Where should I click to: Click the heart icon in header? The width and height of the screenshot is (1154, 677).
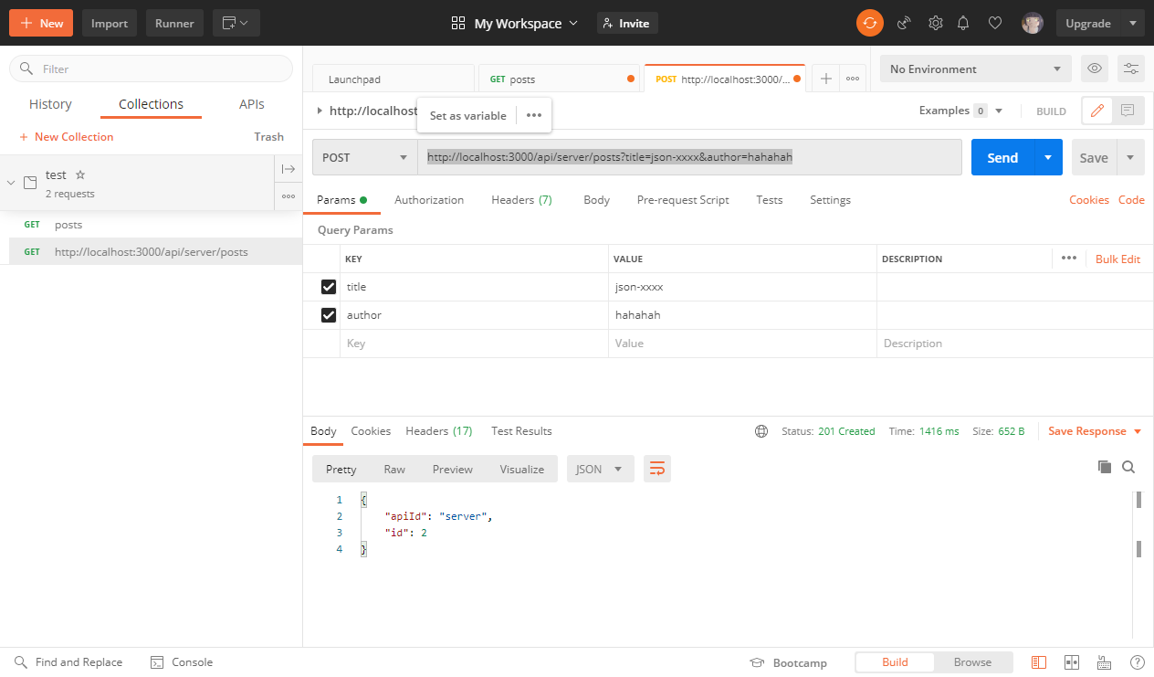point(996,23)
